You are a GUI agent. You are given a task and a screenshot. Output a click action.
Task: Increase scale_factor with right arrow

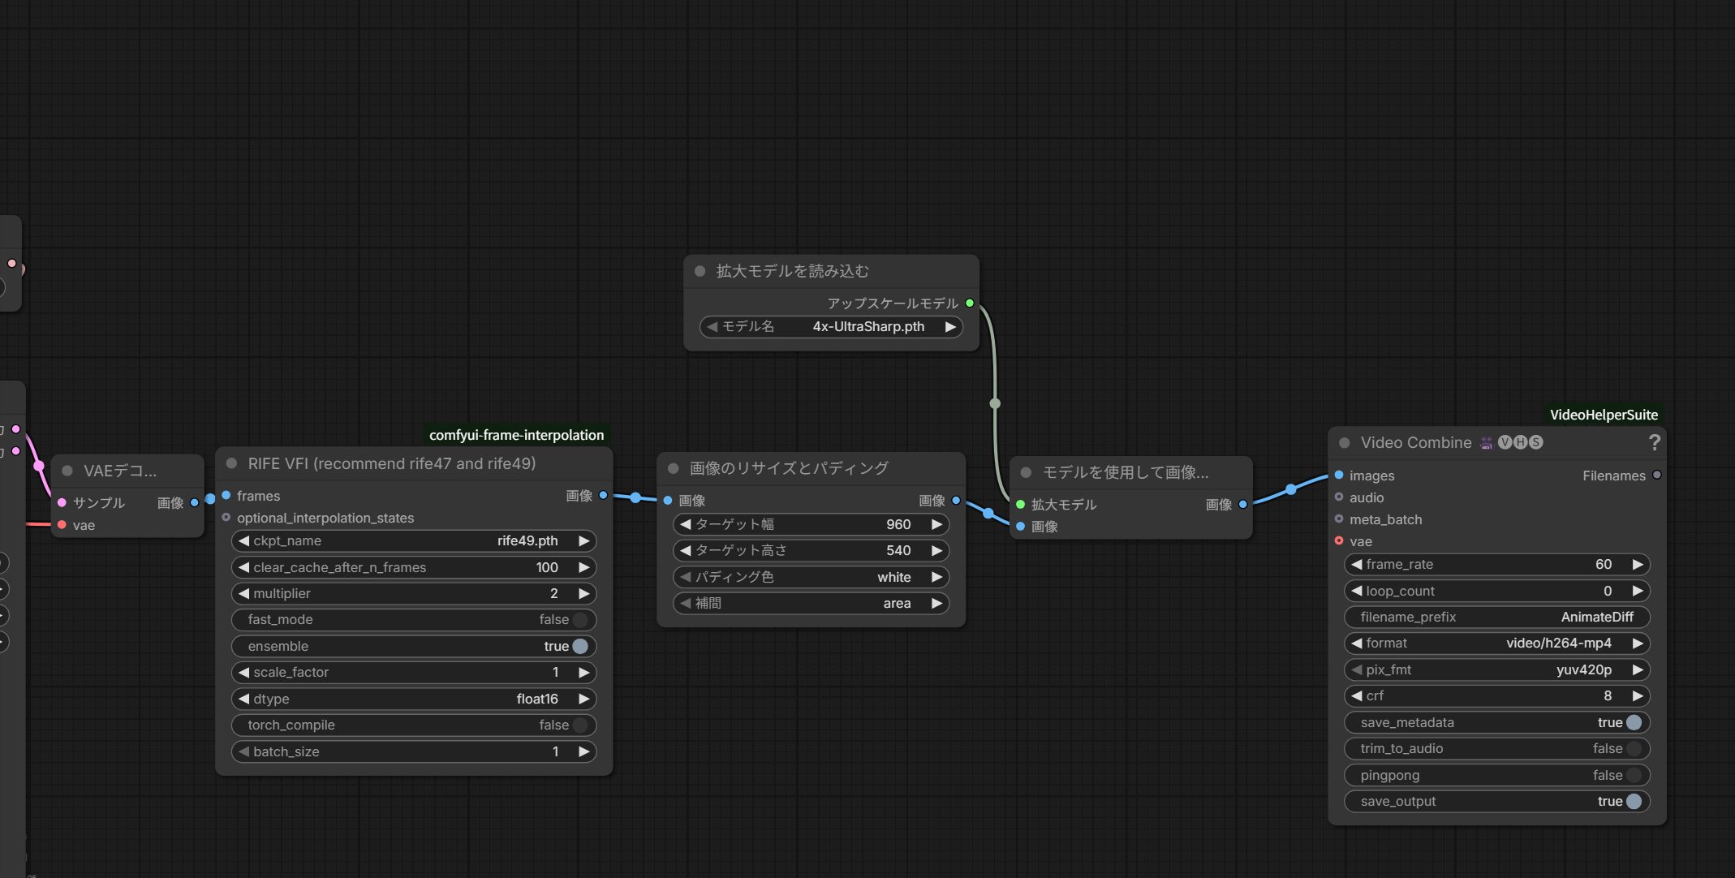tap(583, 672)
